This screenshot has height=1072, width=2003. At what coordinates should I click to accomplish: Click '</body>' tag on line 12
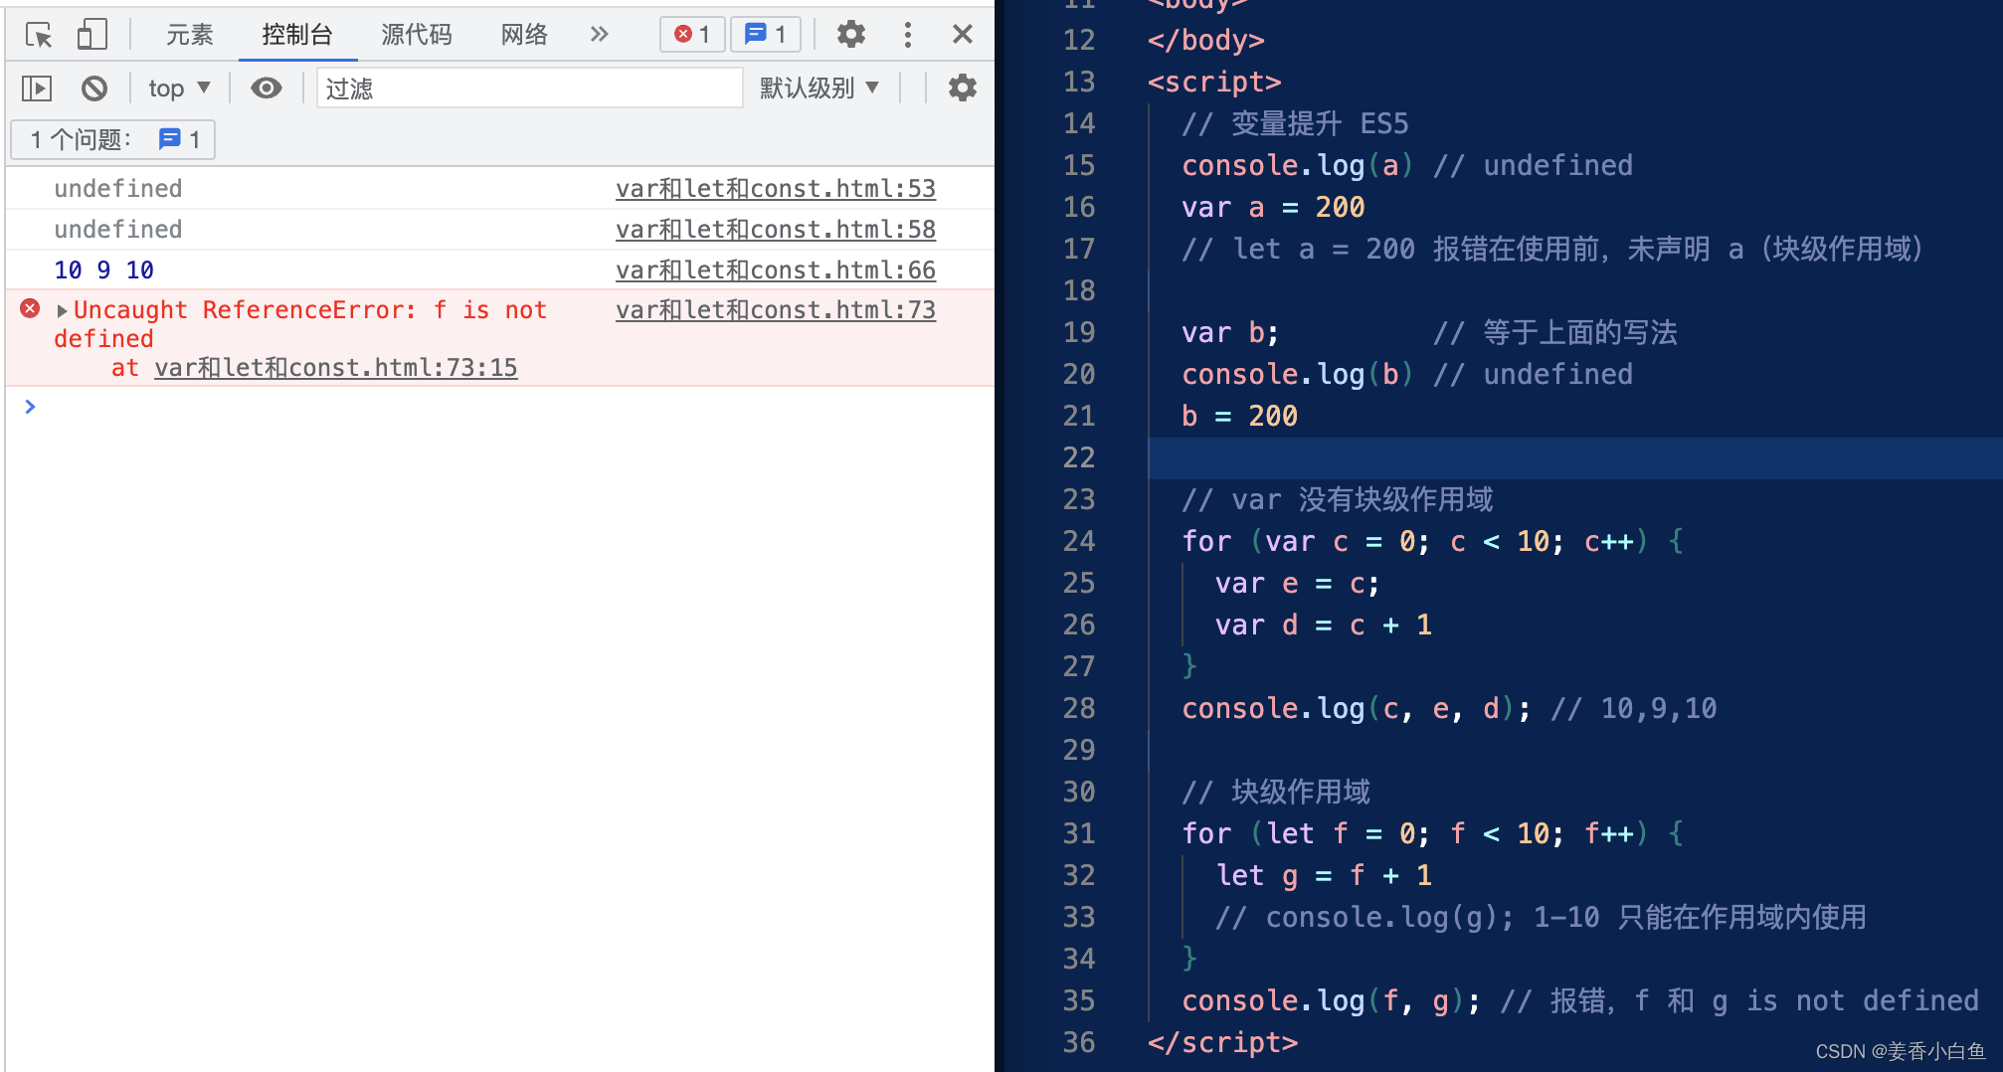coord(1205,40)
